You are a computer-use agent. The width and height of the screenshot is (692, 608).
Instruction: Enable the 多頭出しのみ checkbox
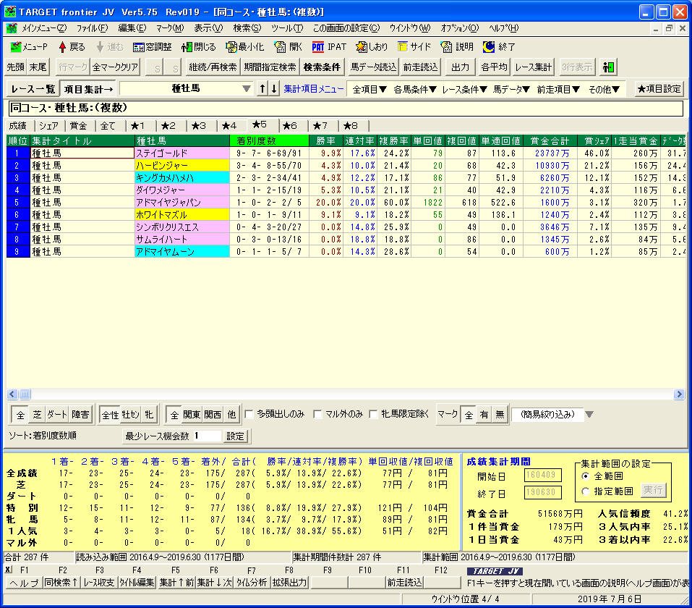pos(249,414)
